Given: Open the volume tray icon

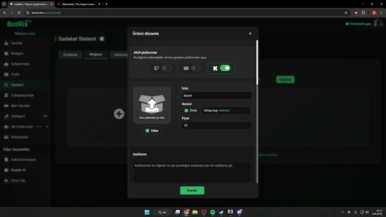Looking at the screenshot, I should 367,212.
